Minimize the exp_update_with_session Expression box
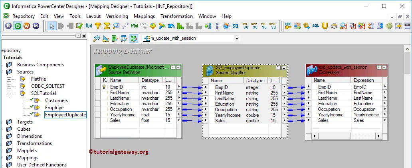The image size is (412, 168). (x=385, y=67)
